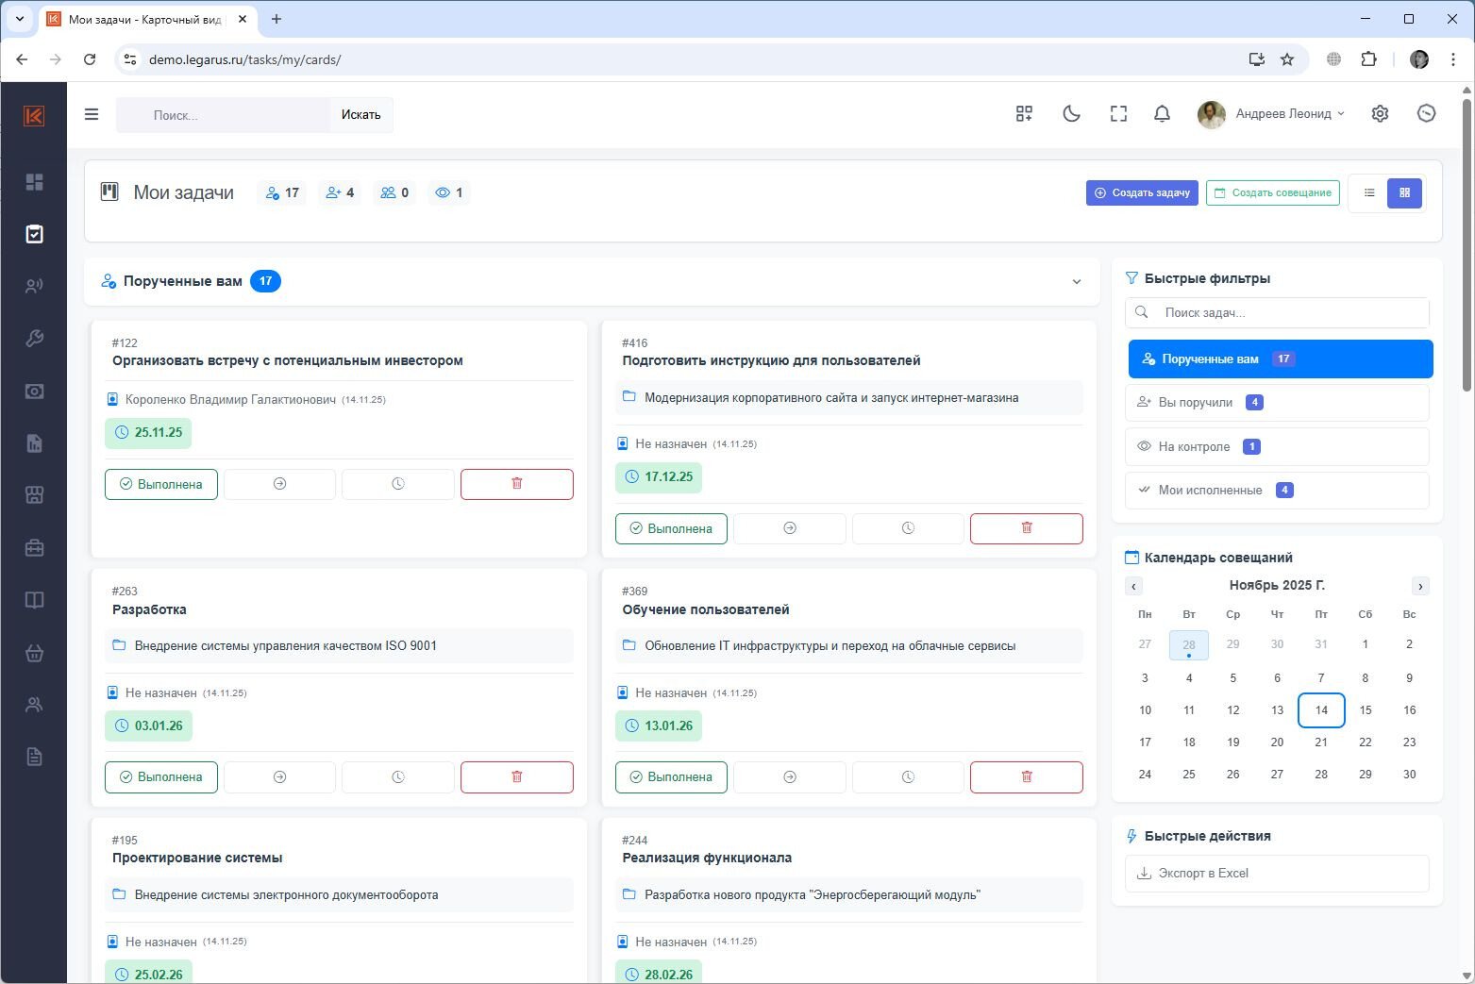Click the Создать задачу button
1475x984 pixels.
[1141, 192]
